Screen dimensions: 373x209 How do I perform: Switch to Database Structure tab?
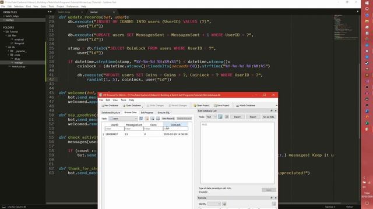[x=111, y=113]
